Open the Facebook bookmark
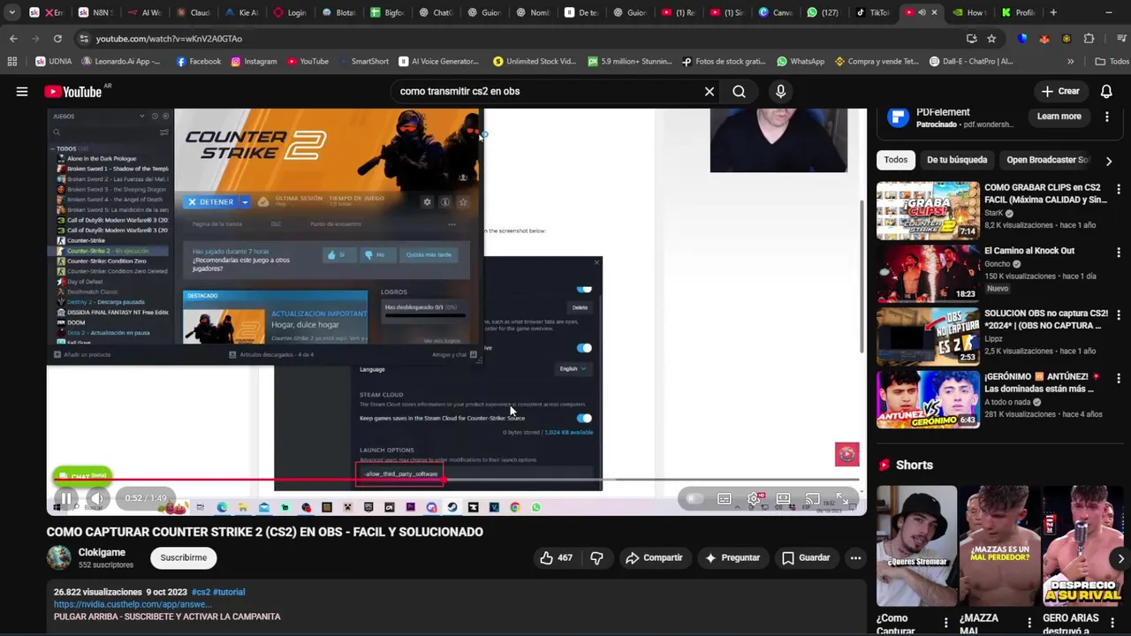Screen dimensions: 1131x636 coord(198,62)
